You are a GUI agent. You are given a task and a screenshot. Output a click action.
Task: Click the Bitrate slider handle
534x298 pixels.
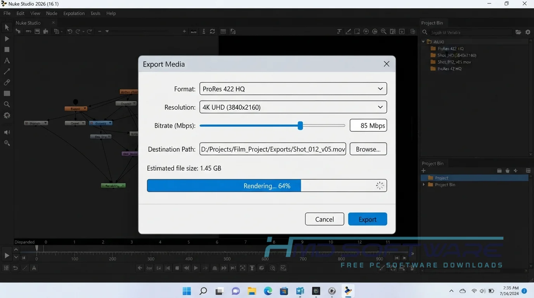coord(300,125)
